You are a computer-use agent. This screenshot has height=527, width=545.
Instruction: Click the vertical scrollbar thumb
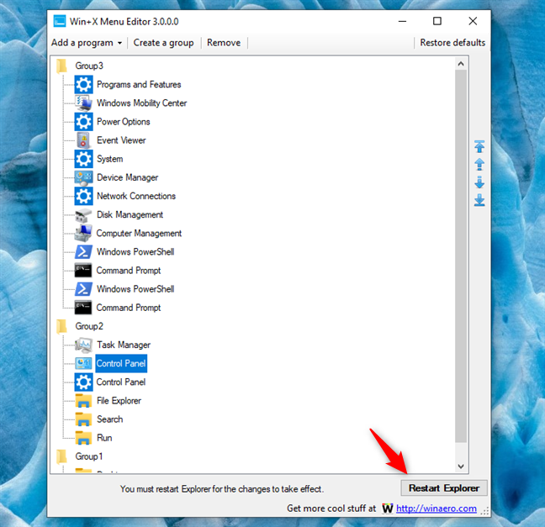pyautogui.click(x=461, y=256)
